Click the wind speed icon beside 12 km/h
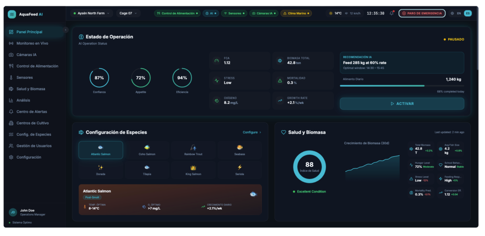Viewport: 485px width, 236px height. coord(346,13)
